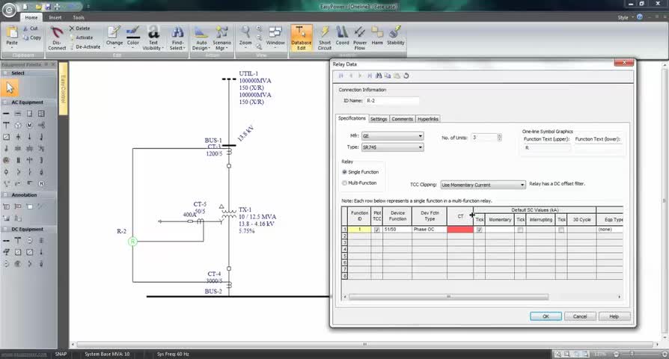This screenshot has width=669, height=359.
Task: Open the TCC Clipping dropdown
Action: (483, 185)
